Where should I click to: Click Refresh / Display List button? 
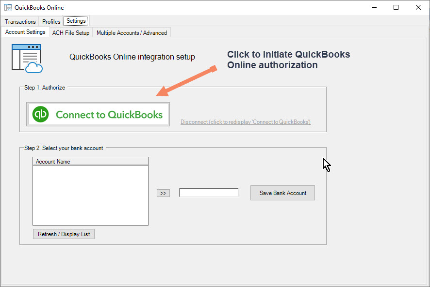[x=64, y=234]
